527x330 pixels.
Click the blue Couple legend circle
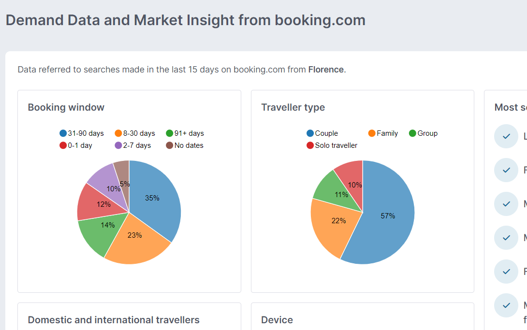310,133
